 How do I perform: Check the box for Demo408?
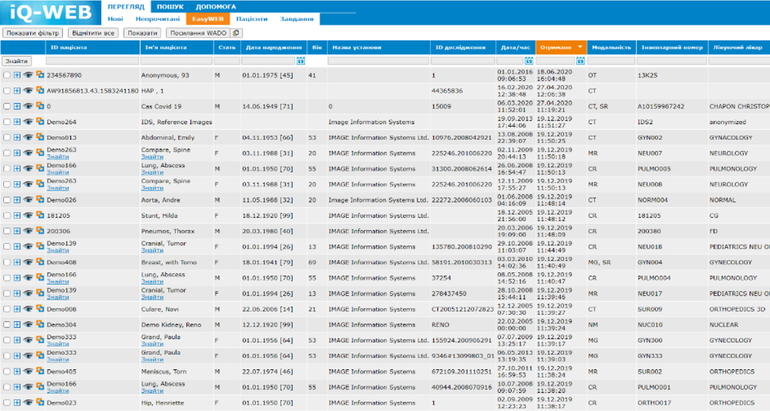[x=7, y=262]
